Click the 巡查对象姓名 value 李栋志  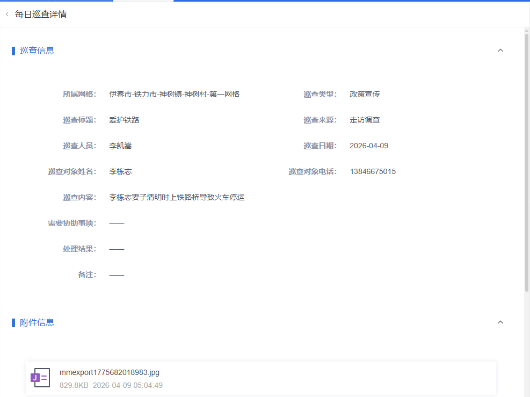pyautogui.click(x=120, y=172)
